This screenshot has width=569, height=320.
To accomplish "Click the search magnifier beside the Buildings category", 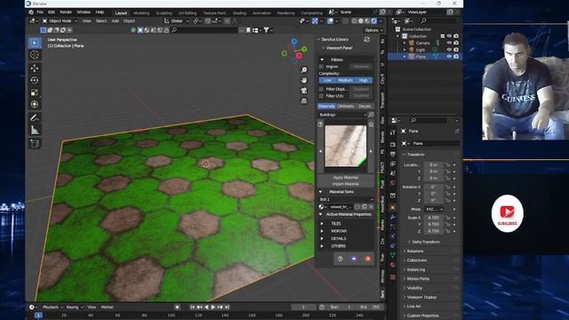I will [x=371, y=115].
